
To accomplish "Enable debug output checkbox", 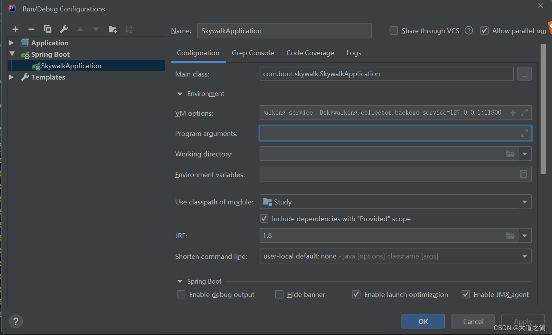I will 181,295.
